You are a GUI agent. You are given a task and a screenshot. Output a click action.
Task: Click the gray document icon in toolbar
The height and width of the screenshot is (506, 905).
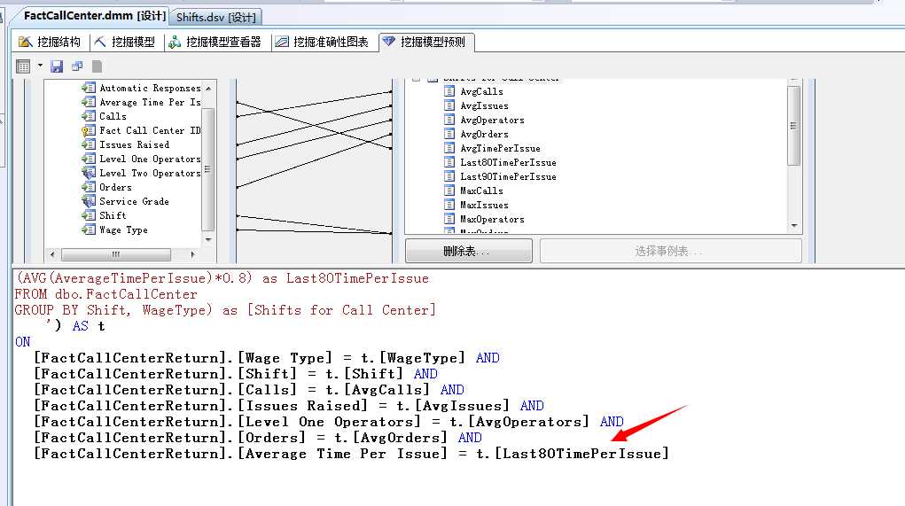[x=97, y=66]
